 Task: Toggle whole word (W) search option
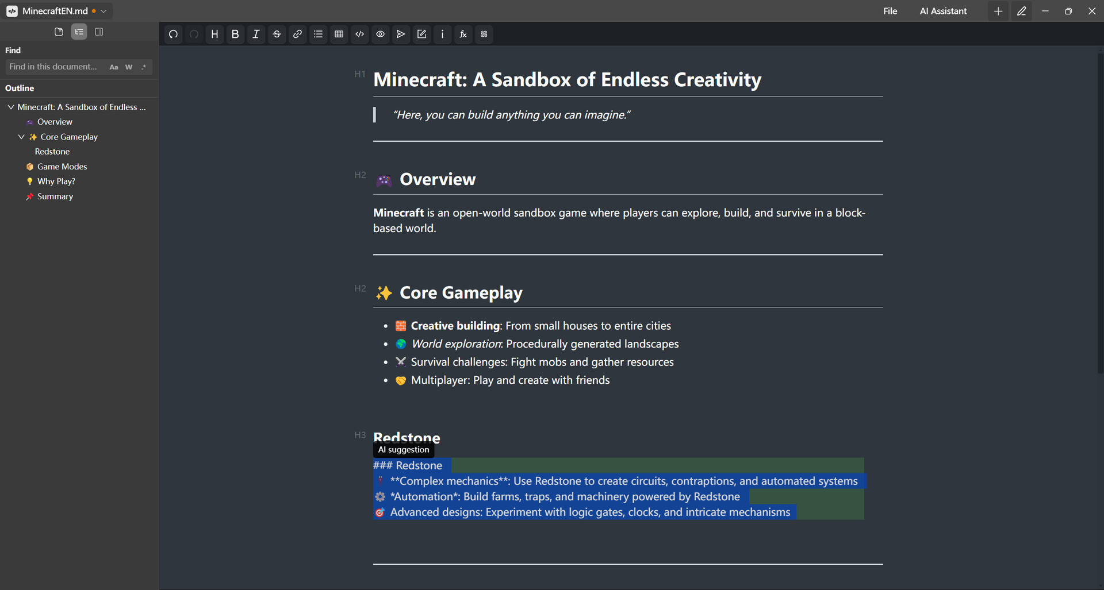click(129, 67)
